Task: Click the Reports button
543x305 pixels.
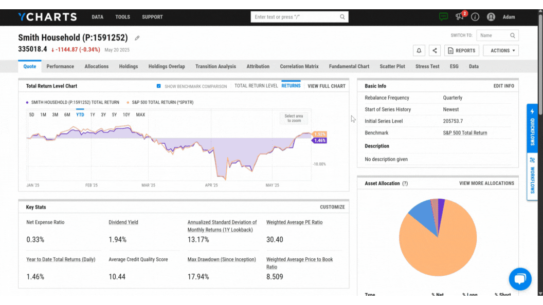Action: 462,50
